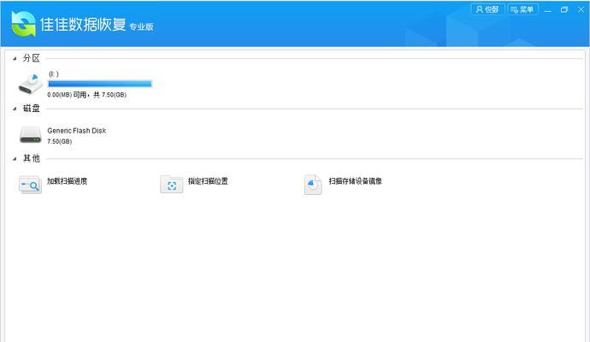This screenshot has width=590, height=342.
Task: Click 扫描存储设备镜像 label
Action: [x=355, y=181]
